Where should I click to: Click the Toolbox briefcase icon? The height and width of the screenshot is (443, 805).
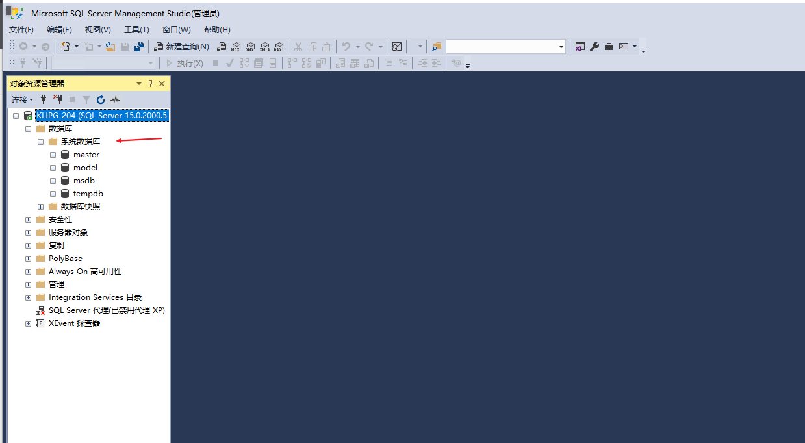coord(609,47)
